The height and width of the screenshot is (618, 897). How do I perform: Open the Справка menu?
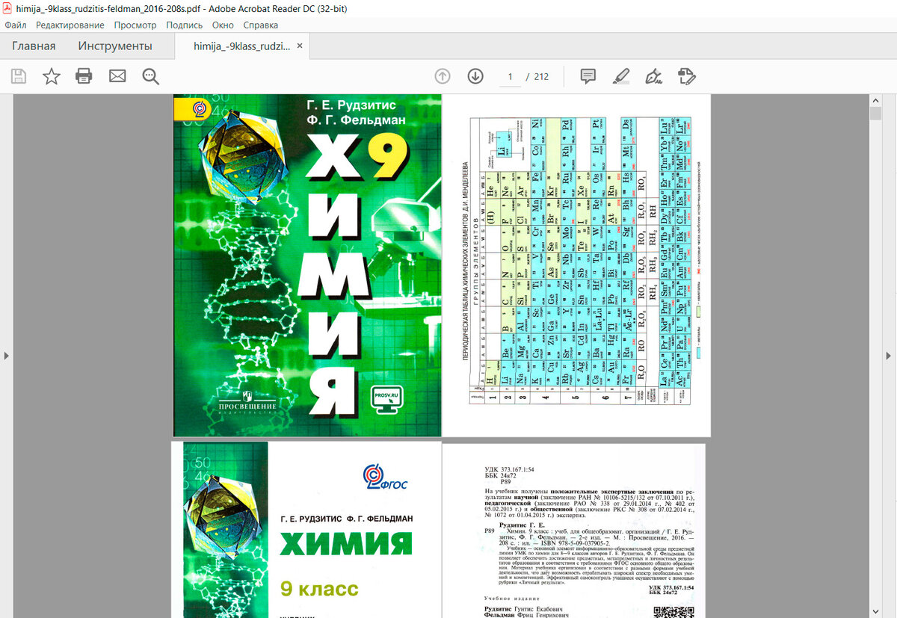point(261,25)
